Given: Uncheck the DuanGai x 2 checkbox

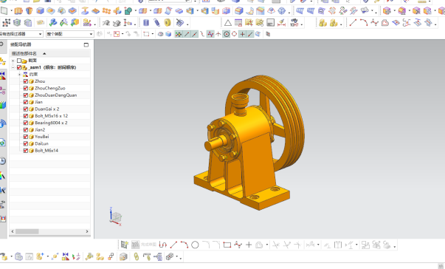Looking at the screenshot, I should coord(26,109).
